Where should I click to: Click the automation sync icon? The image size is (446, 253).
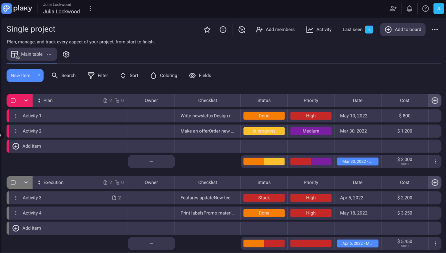[x=242, y=30]
